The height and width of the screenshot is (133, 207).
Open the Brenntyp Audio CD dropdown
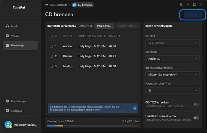tap(172, 59)
